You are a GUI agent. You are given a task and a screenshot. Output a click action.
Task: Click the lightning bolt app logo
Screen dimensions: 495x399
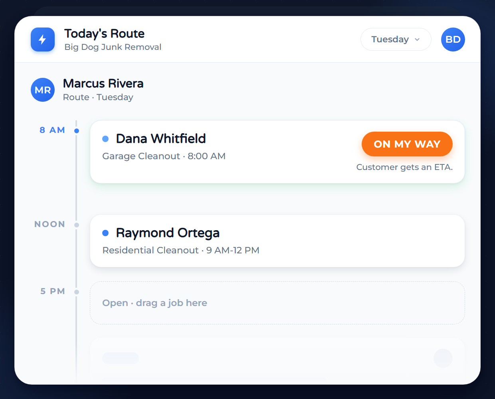point(43,40)
